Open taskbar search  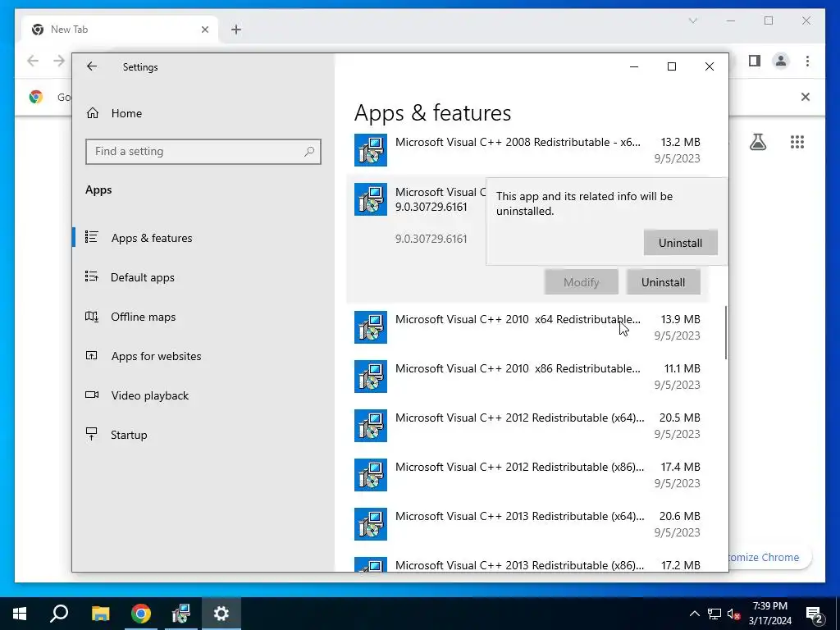(59, 614)
